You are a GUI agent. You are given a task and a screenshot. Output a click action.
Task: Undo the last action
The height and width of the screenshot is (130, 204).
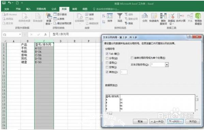pos(10,3)
